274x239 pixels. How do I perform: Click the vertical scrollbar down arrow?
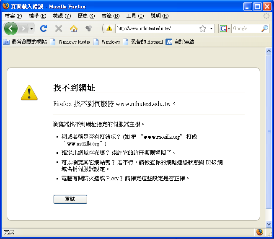coord(269,224)
